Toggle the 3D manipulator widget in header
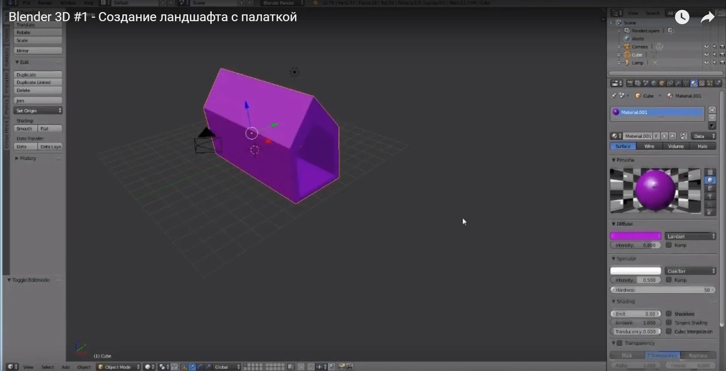This screenshot has height=371, width=726. pyautogui.click(x=184, y=367)
